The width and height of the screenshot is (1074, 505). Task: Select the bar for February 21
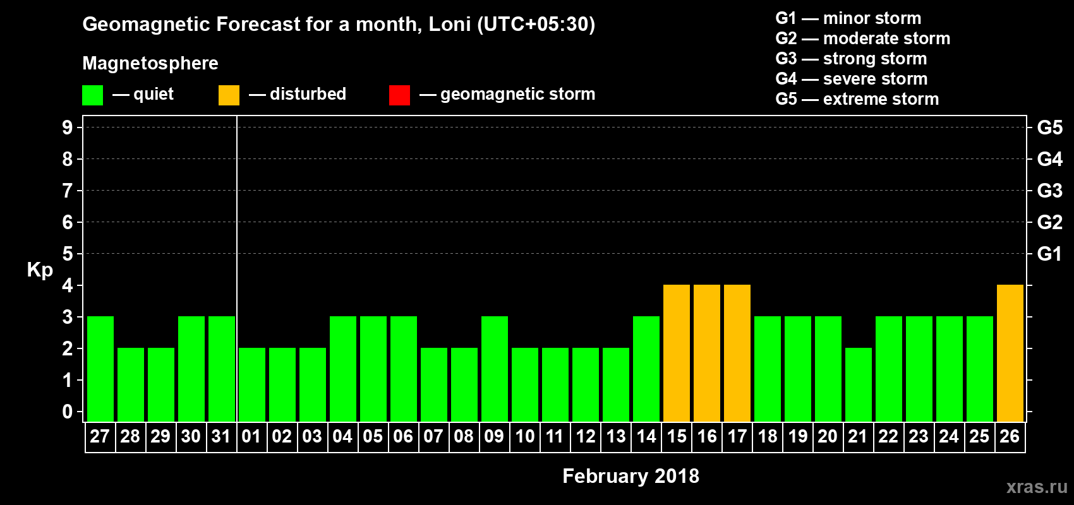[x=859, y=384]
